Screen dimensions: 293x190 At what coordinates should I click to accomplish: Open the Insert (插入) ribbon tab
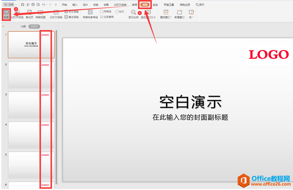tap(75, 5)
